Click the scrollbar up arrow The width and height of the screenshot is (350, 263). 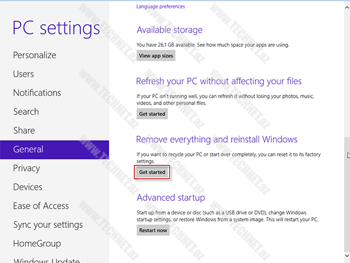(x=347, y=8)
